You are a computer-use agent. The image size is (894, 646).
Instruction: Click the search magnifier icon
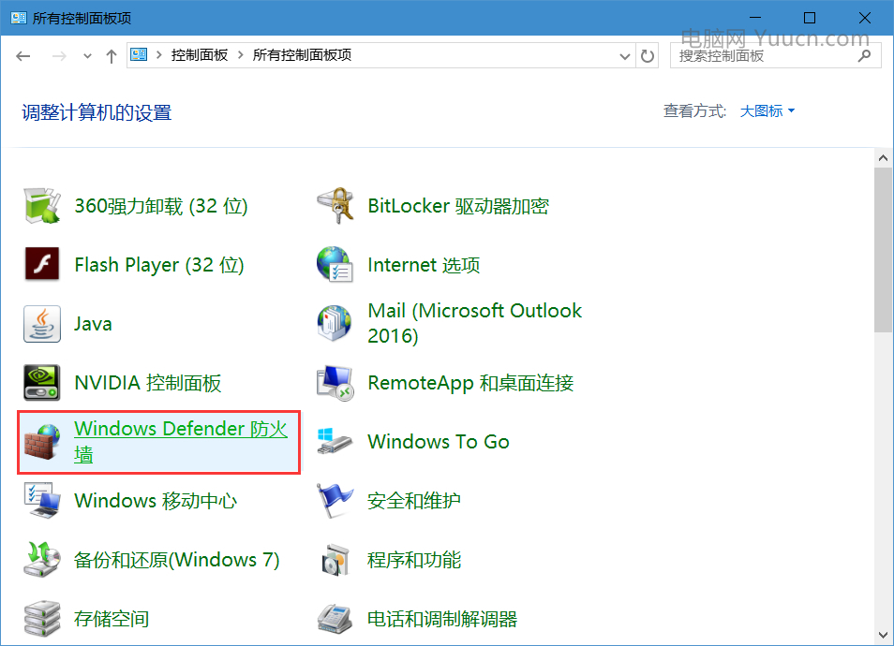pyautogui.click(x=864, y=55)
